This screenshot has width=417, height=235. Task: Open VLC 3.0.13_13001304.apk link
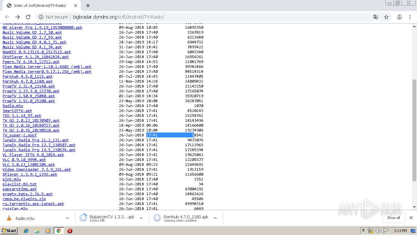29,164
